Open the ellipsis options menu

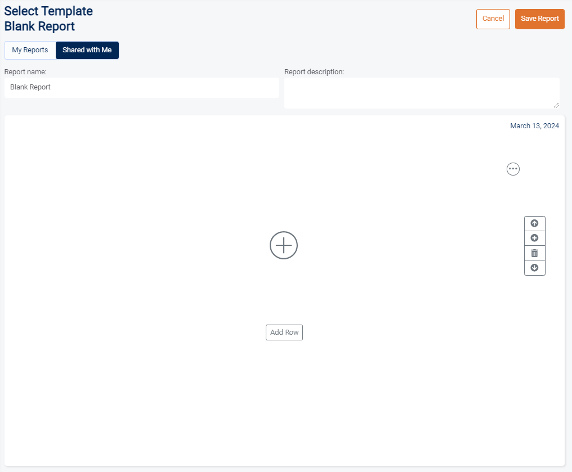(x=513, y=169)
